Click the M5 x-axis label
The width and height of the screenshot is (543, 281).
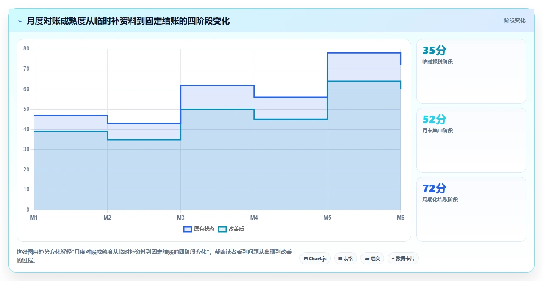click(x=327, y=218)
